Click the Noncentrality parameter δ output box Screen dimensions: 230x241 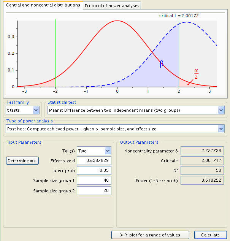202,151
